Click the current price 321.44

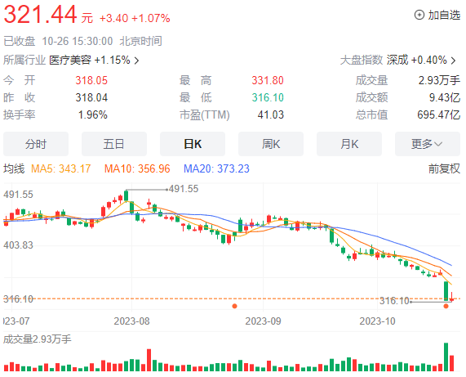tap(40, 14)
